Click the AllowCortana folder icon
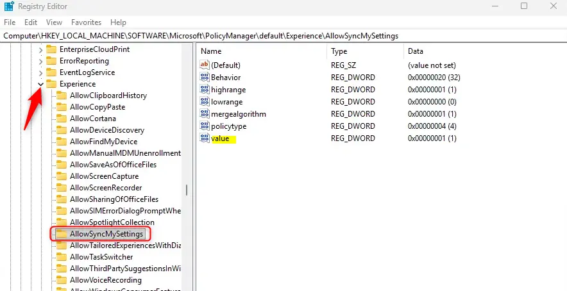 [x=62, y=119]
